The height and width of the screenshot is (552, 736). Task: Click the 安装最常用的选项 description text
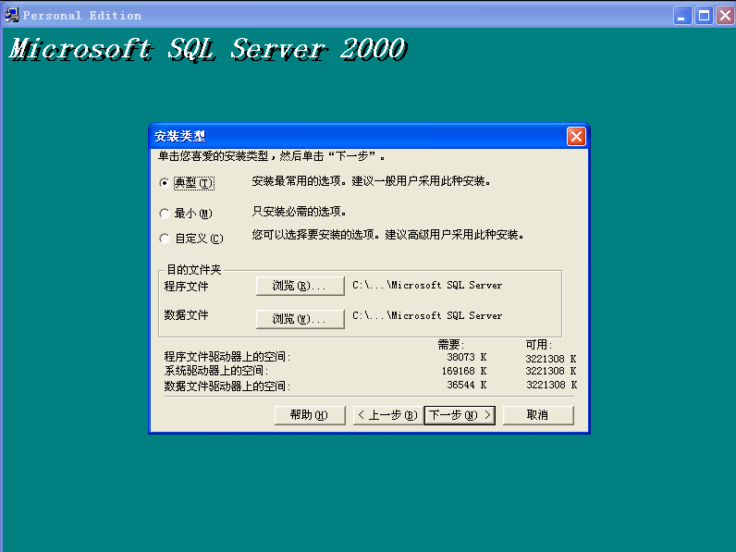point(371,181)
